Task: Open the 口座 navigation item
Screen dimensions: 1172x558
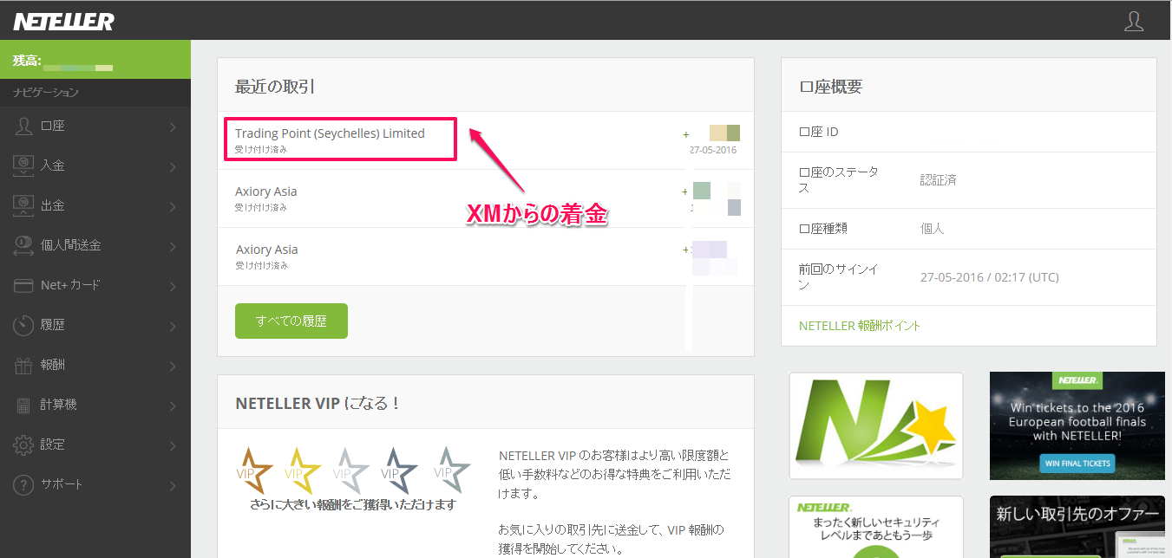Action: coord(95,127)
